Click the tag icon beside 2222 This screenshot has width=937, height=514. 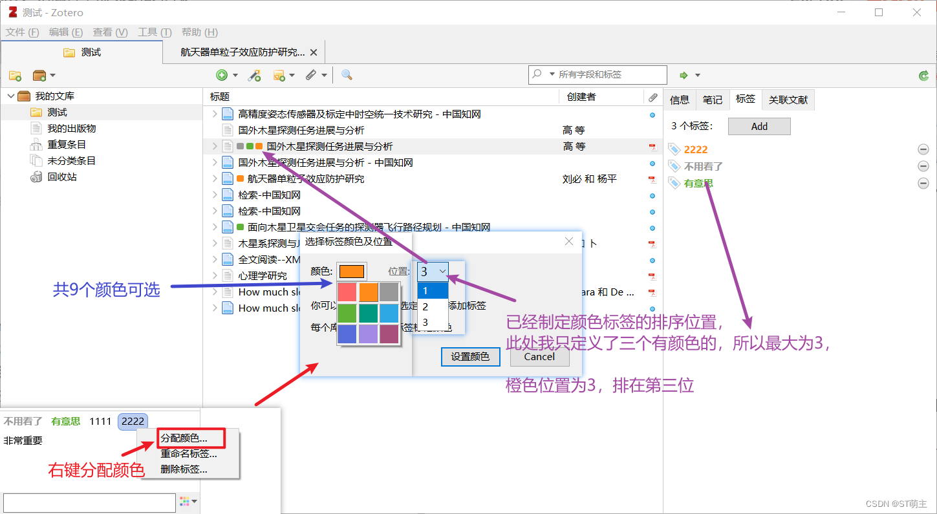tap(674, 149)
